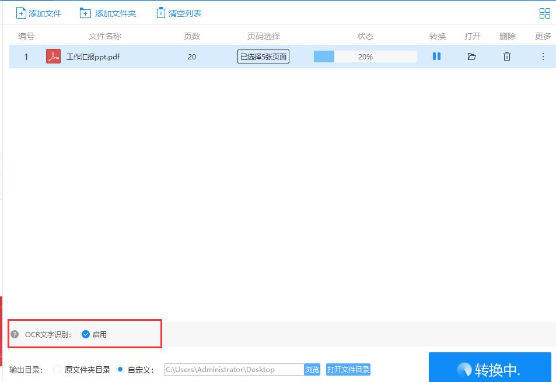556x382 pixels.
Task: Select the 自定义 output option
Action: tap(119, 369)
